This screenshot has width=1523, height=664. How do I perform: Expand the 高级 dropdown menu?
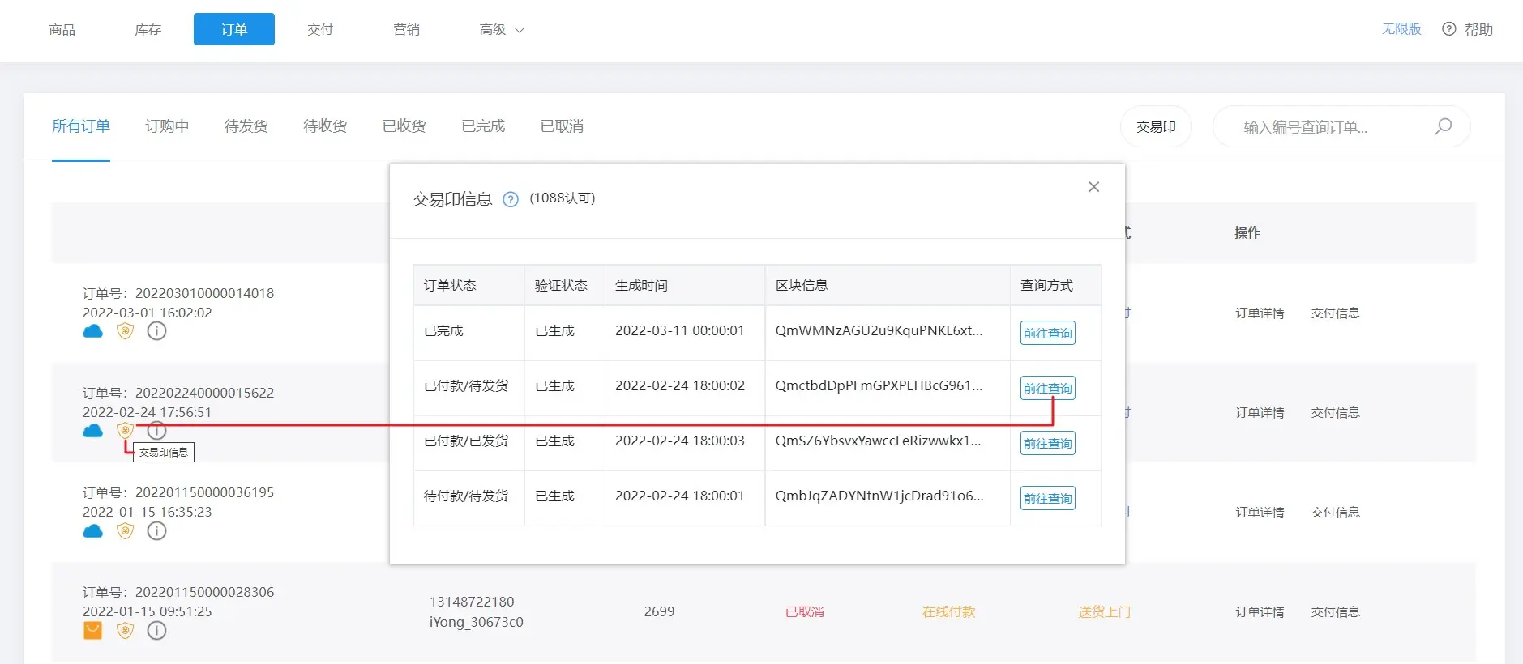click(502, 30)
